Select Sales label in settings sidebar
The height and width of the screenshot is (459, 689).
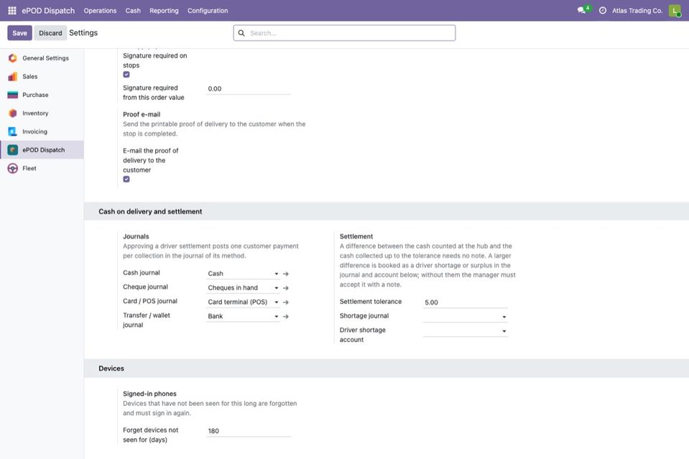(x=30, y=76)
